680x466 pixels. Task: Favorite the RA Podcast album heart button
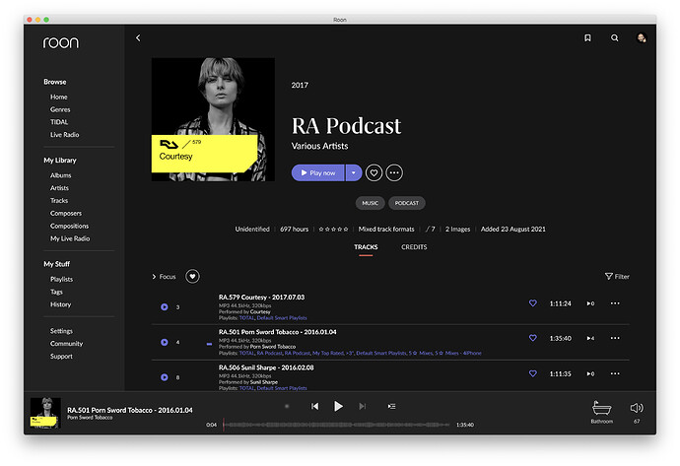tap(374, 173)
